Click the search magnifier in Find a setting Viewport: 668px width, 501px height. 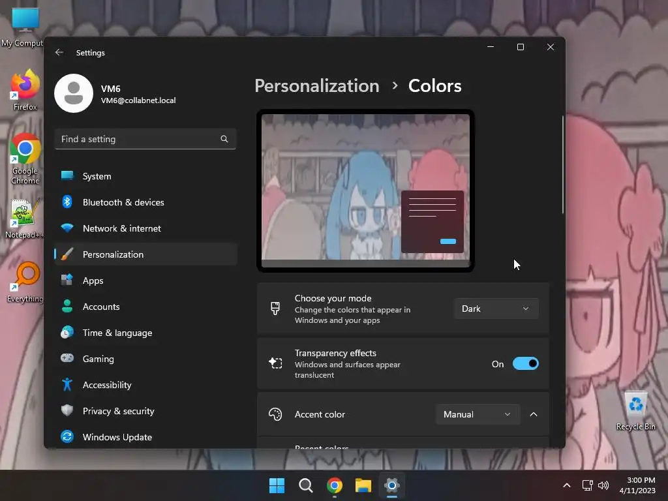point(224,139)
